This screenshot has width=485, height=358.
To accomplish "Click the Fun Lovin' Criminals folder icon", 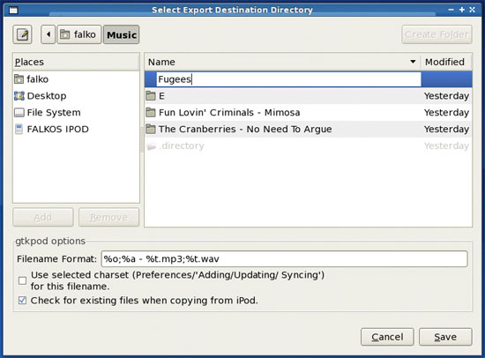I will coord(151,112).
